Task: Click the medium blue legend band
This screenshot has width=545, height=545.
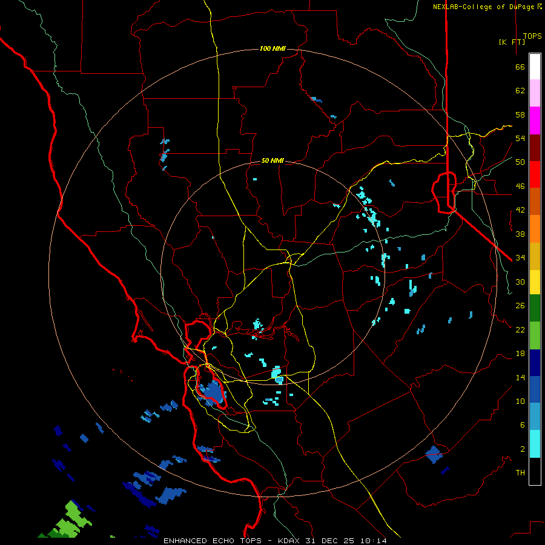Action: click(x=535, y=389)
